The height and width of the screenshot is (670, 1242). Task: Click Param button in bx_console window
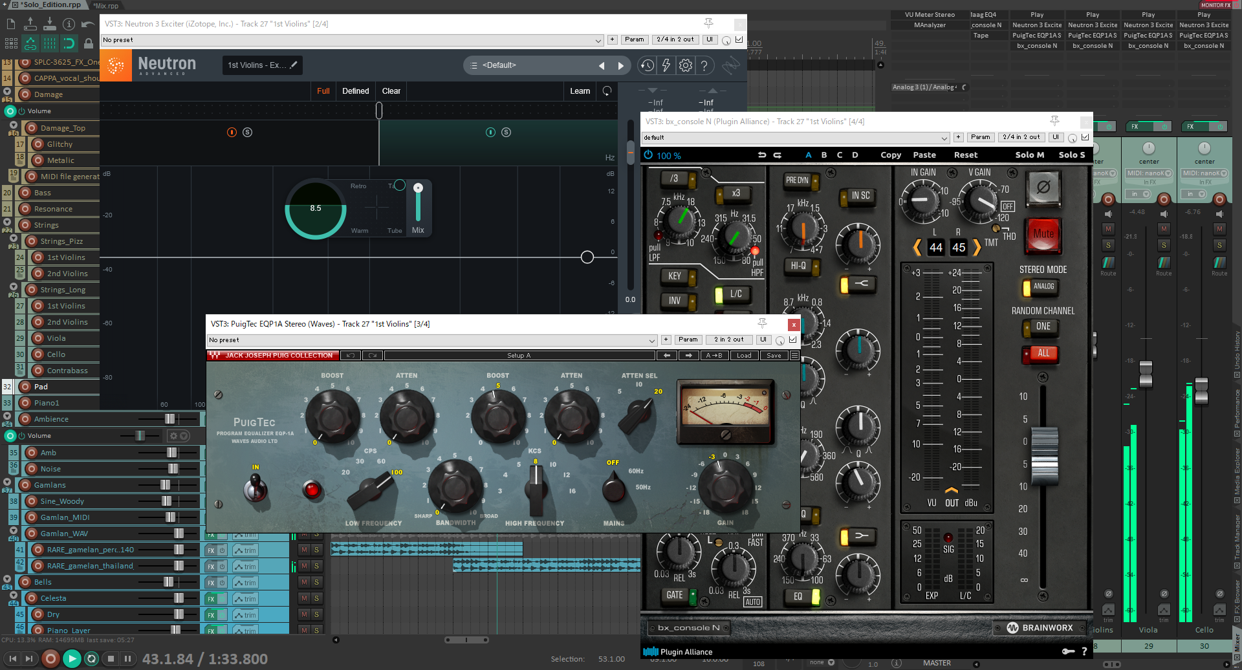pos(981,137)
